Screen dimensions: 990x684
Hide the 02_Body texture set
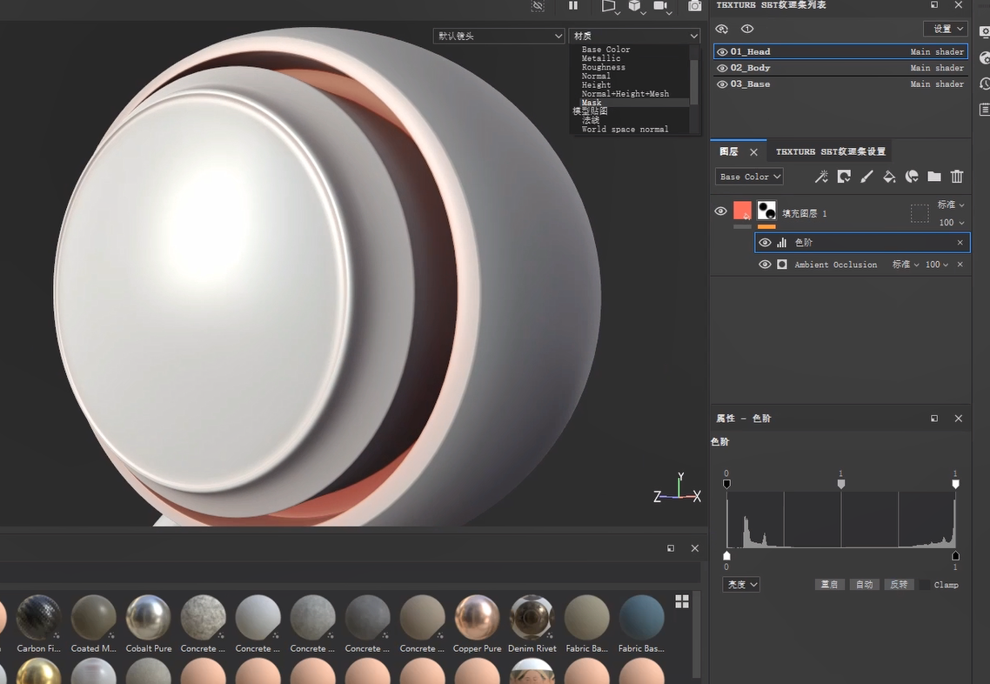pyautogui.click(x=722, y=68)
